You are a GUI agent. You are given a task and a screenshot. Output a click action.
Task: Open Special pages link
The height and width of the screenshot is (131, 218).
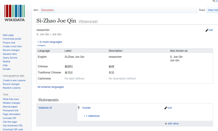10,106
